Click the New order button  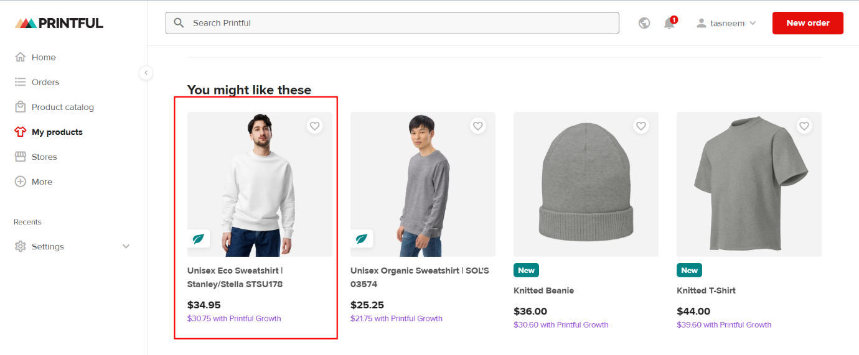pyautogui.click(x=807, y=23)
